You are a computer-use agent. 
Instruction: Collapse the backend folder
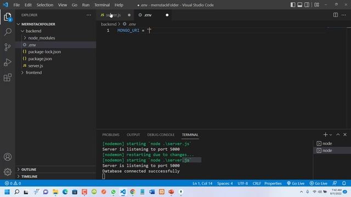click(x=56, y=31)
